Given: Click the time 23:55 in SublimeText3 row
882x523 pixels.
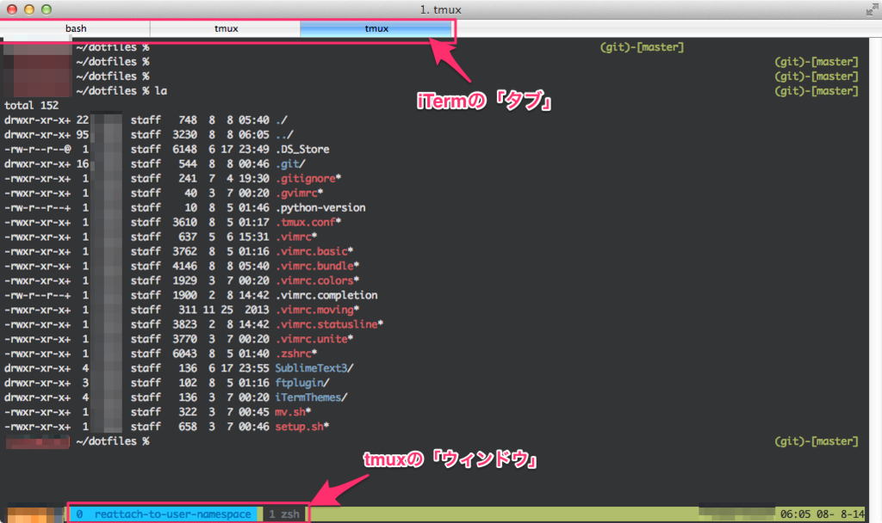Looking at the screenshot, I should [254, 368].
